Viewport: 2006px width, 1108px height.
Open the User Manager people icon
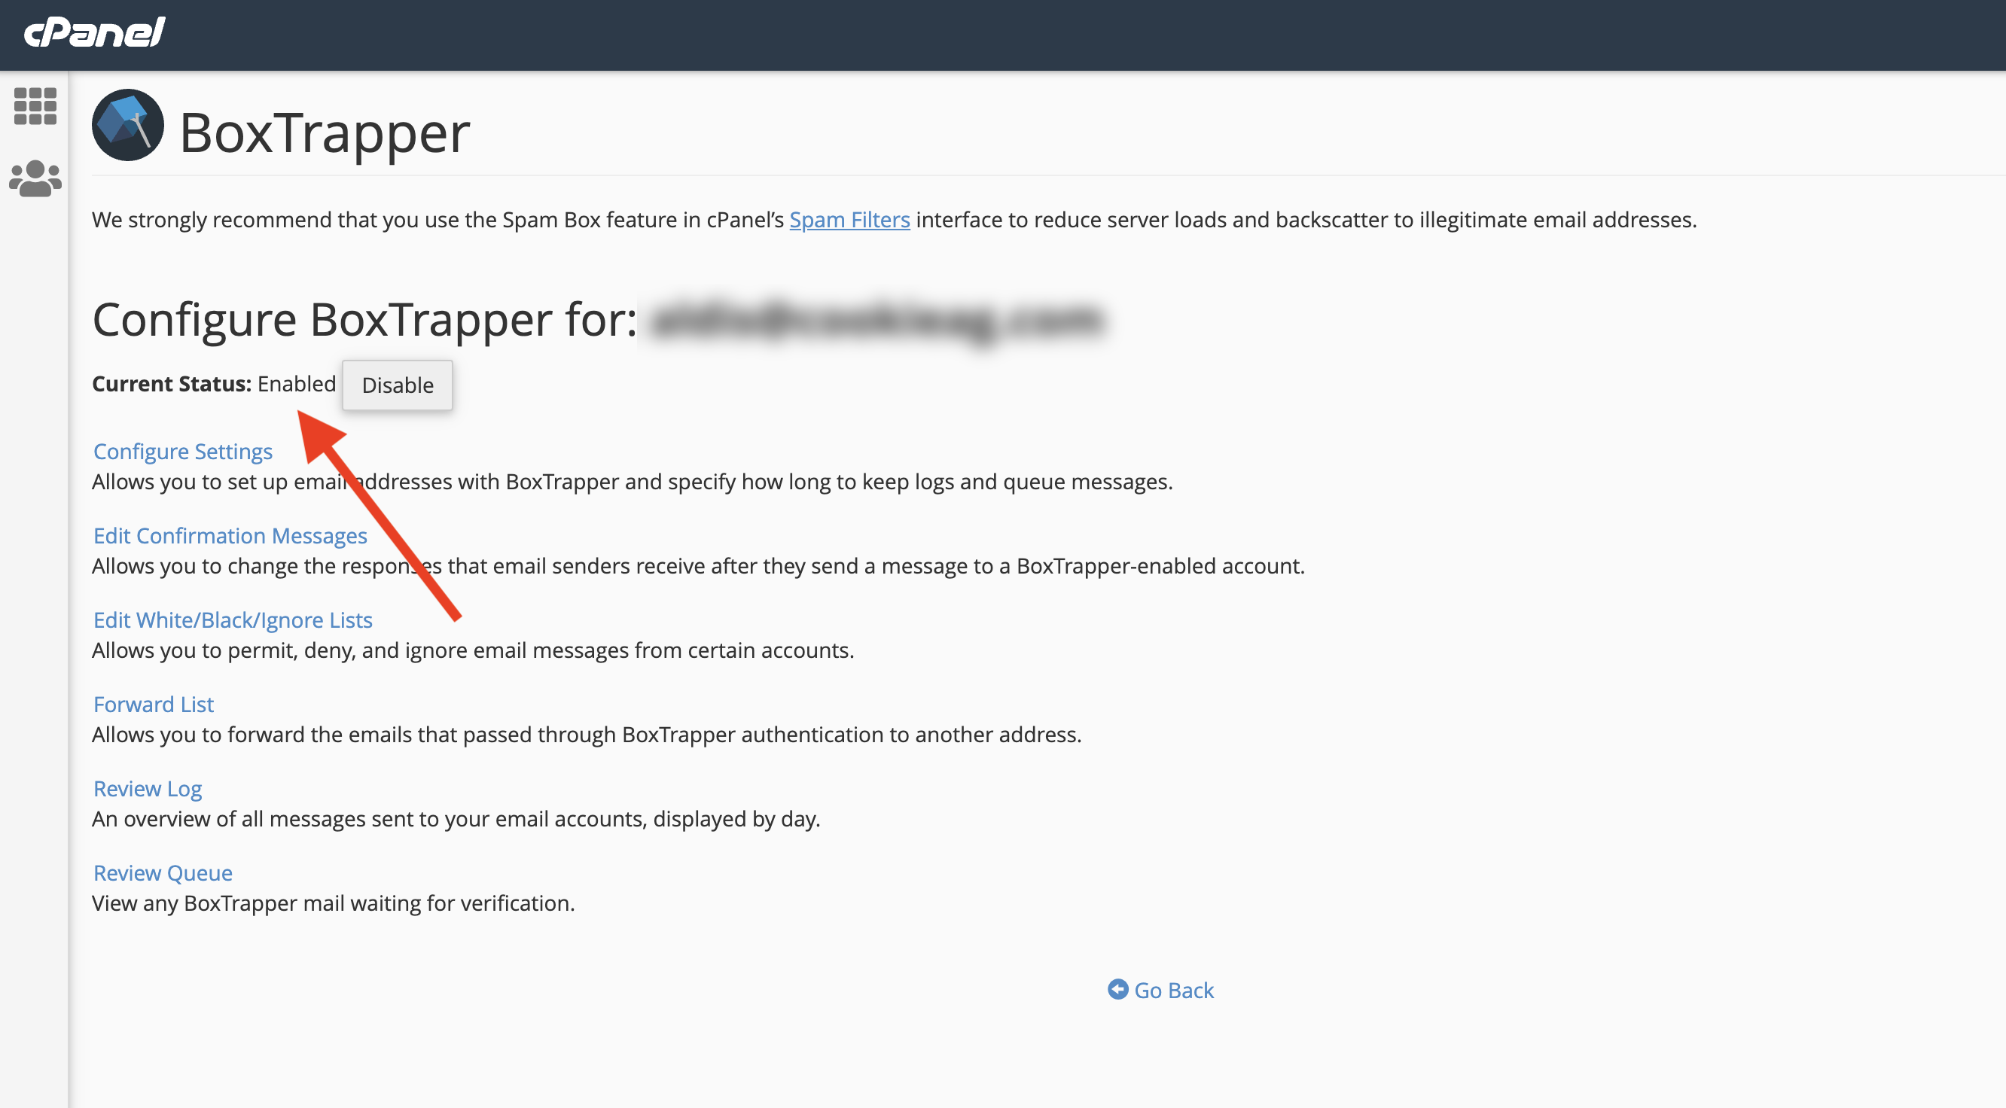pyautogui.click(x=35, y=178)
